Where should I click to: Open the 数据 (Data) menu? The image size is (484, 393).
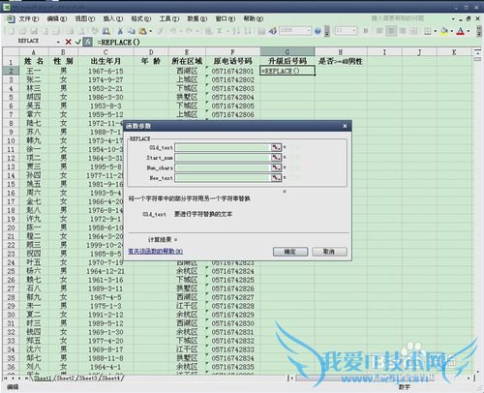[197, 19]
